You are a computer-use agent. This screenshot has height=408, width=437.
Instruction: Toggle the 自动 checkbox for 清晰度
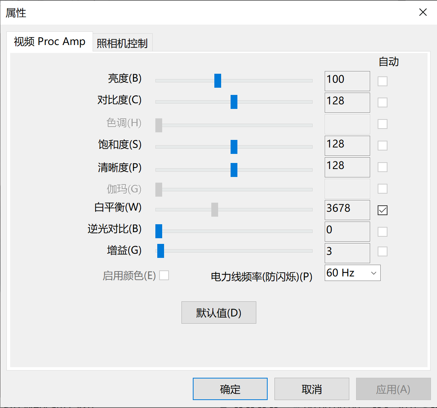coord(382,167)
